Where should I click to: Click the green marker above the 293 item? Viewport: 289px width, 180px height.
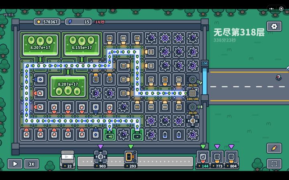(x=131, y=146)
